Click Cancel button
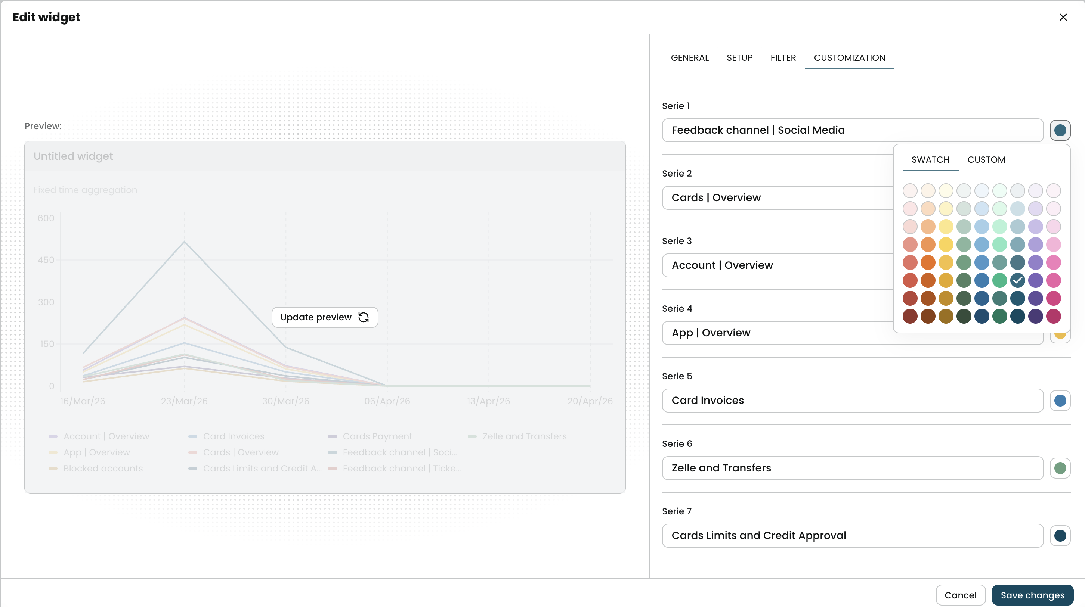The height and width of the screenshot is (607, 1085). [960, 595]
